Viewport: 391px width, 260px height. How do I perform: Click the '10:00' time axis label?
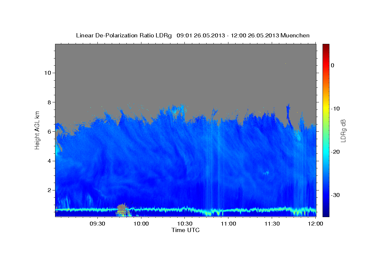pyautogui.click(x=141, y=224)
